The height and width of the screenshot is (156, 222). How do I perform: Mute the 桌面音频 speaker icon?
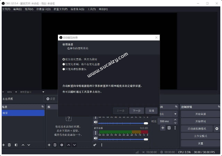click(x=96, y=138)
